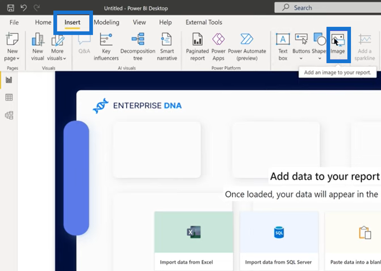Add a New page
This screenshot has width=381, height=271.
tap(12, 47)
